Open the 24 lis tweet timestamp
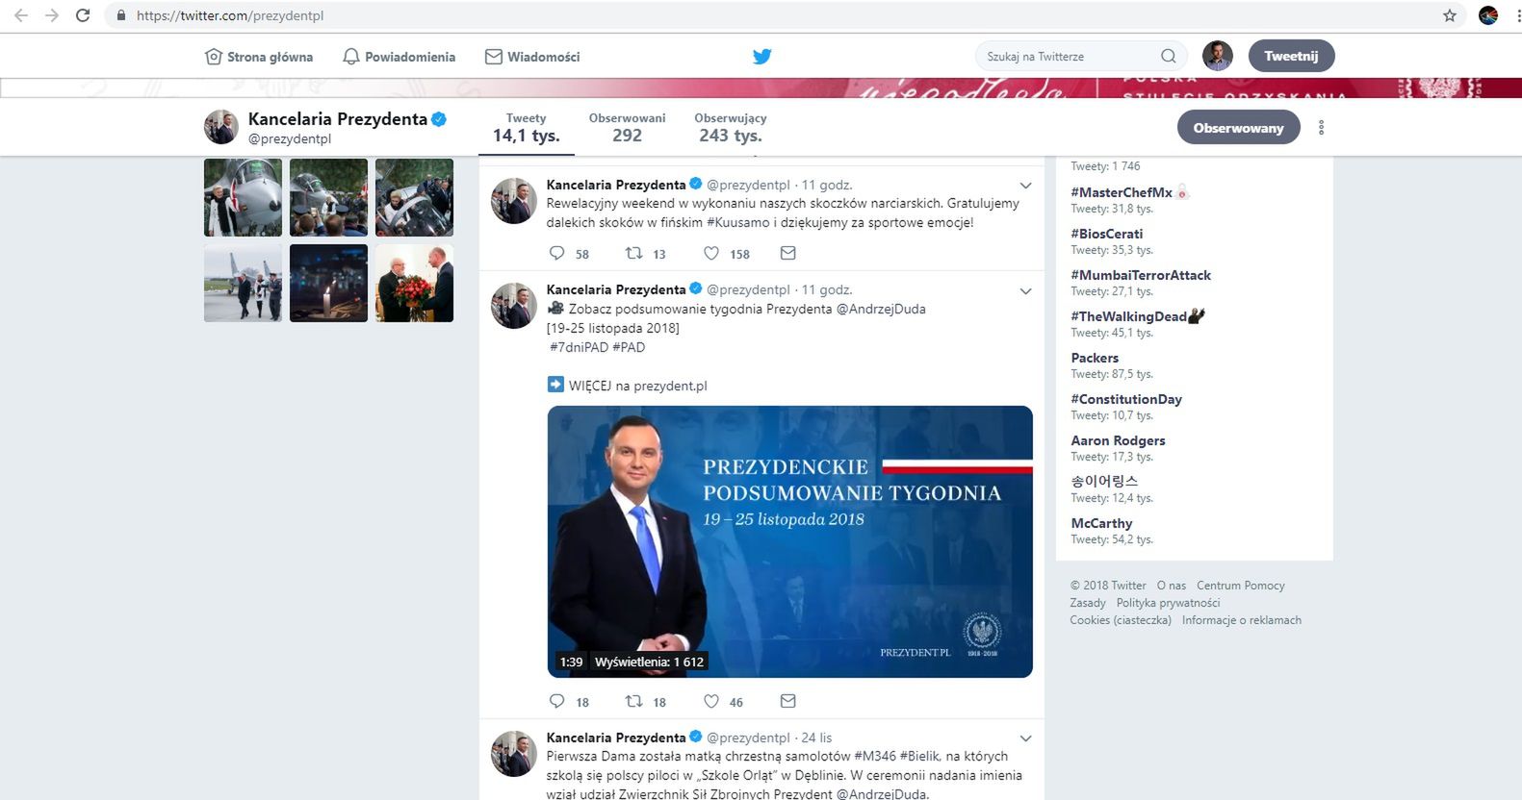This screenshot has height=800, width=1522. pyautogui.click(x=816, y=737)
